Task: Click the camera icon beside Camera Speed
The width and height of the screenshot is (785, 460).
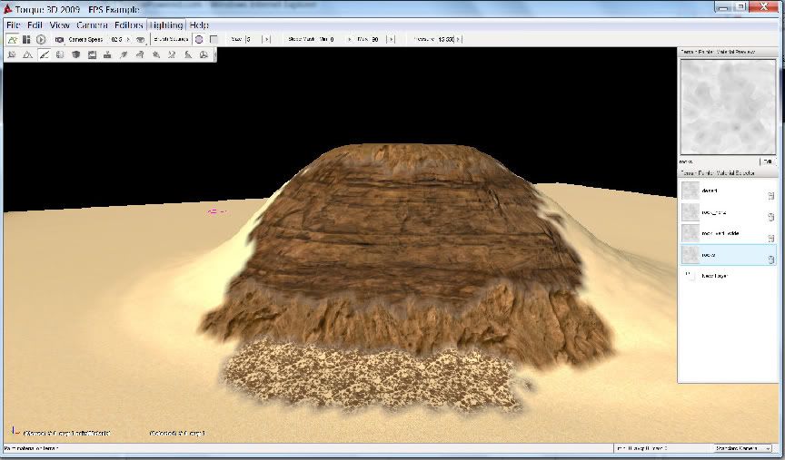Action: point(59,40)
